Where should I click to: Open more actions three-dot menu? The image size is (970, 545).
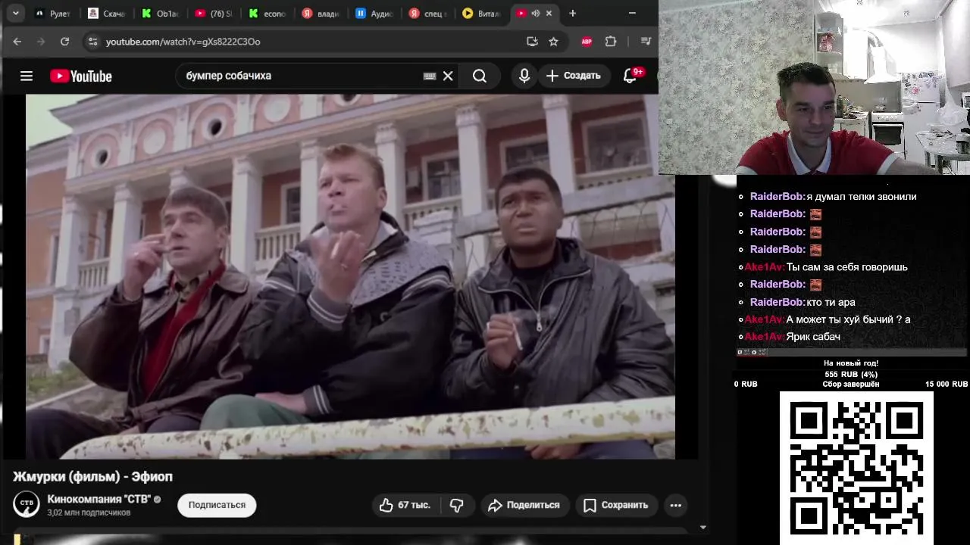(676, 505)
